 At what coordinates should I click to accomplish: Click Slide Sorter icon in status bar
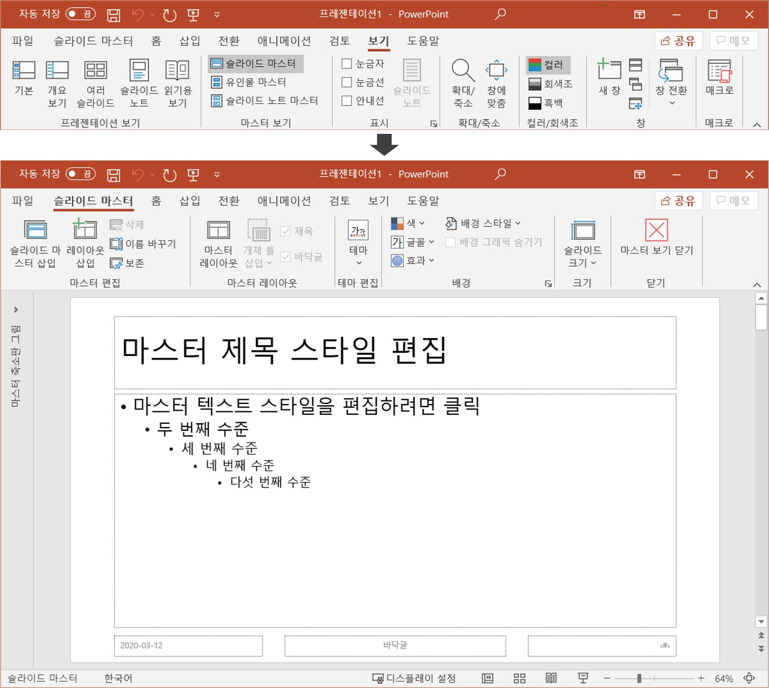[x=520, y=678]
